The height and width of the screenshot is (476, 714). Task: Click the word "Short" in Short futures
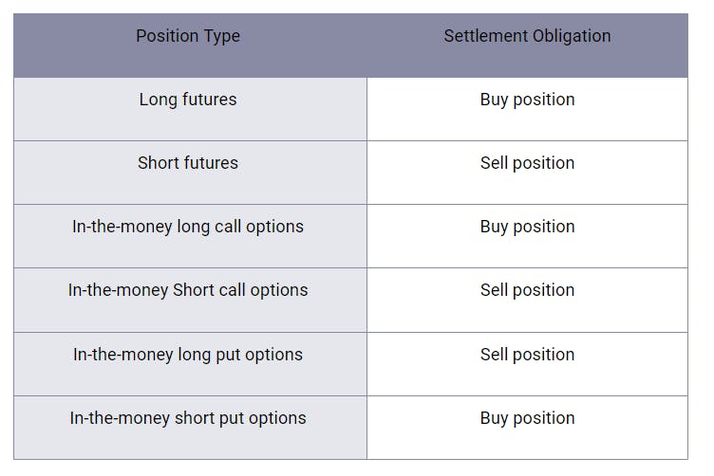[159, 163]
